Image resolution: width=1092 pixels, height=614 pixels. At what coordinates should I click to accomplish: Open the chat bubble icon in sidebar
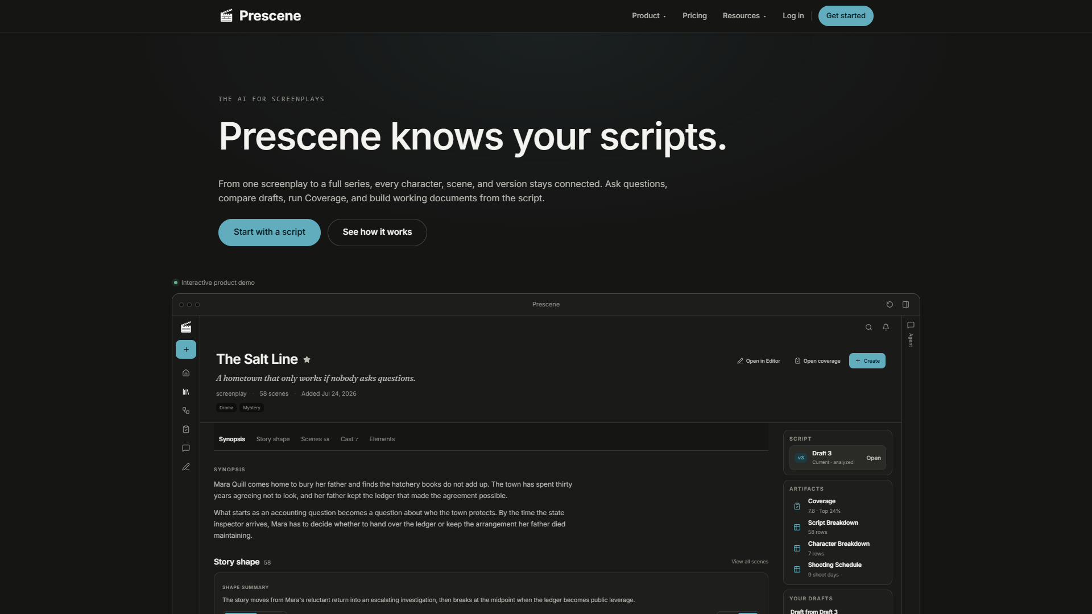tap(186, 448)
